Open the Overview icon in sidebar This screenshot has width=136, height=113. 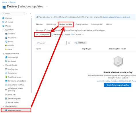click(x=3, y=18)
